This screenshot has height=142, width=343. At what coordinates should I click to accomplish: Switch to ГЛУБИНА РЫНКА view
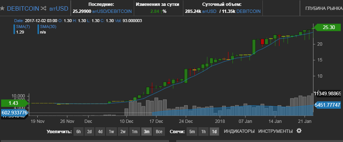(324, 8)
